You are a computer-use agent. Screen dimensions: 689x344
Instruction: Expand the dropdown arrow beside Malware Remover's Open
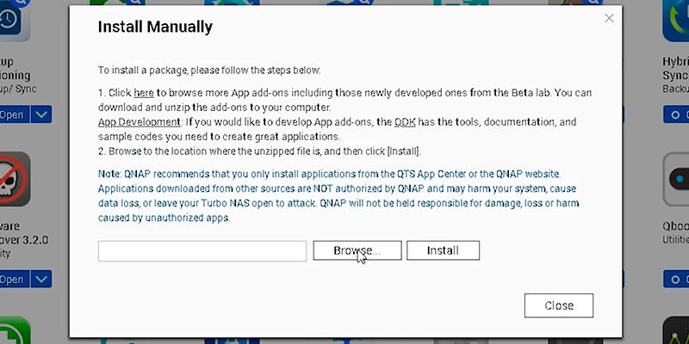(40, 279)
